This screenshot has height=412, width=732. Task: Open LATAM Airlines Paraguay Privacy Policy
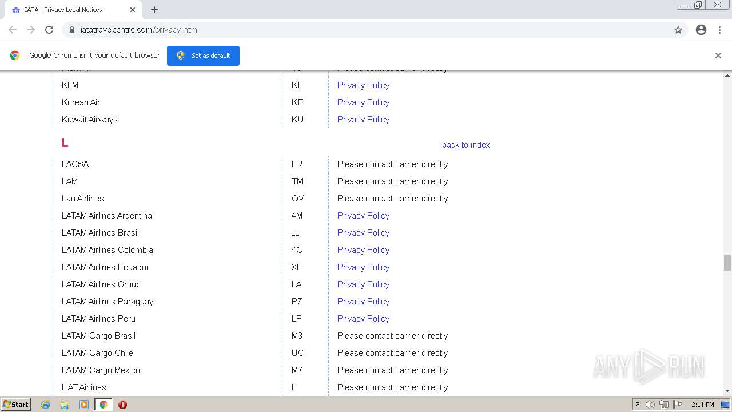pos(363,302)
